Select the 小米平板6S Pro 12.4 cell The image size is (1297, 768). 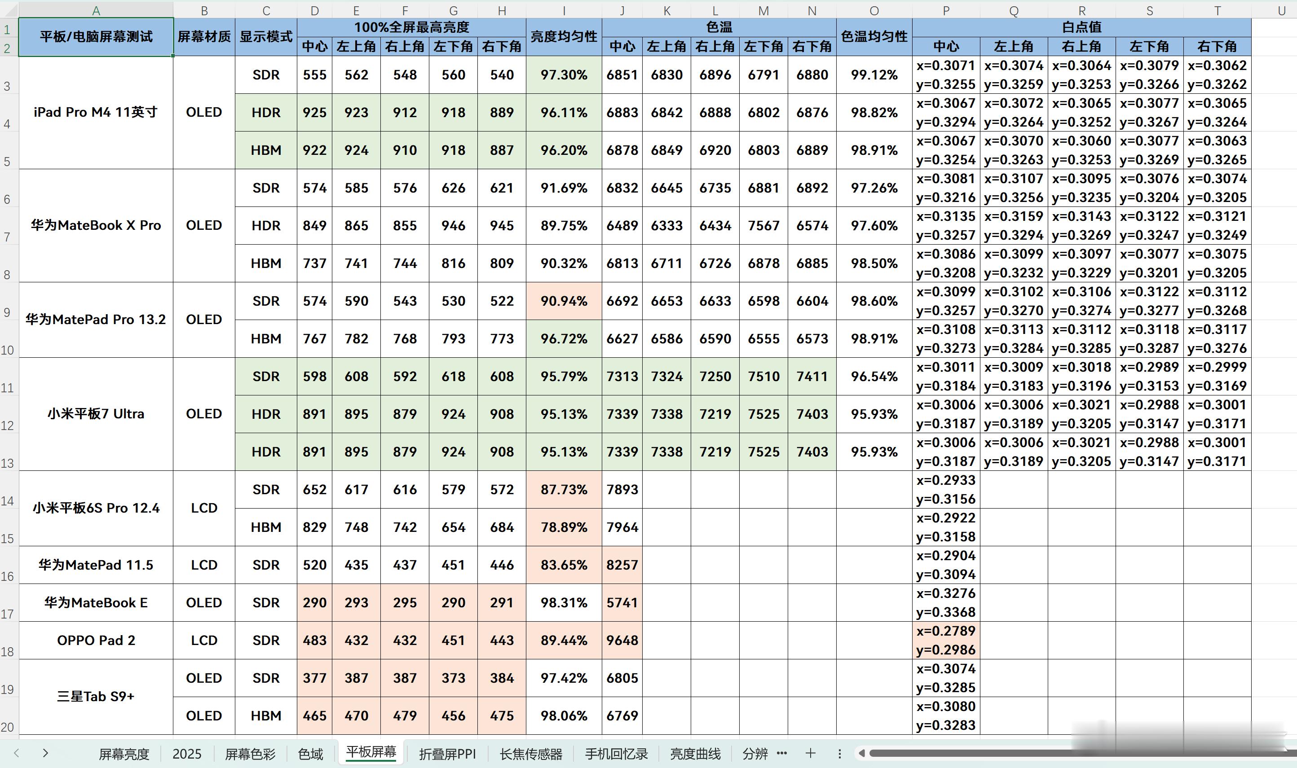pos(96,508)
